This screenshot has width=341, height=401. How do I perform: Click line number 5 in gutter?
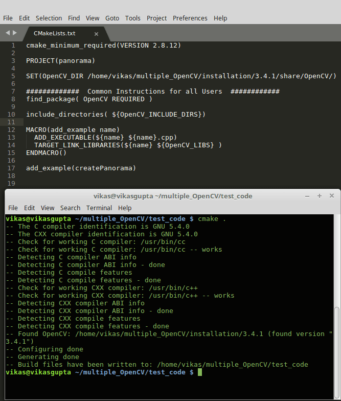[13, 76]
